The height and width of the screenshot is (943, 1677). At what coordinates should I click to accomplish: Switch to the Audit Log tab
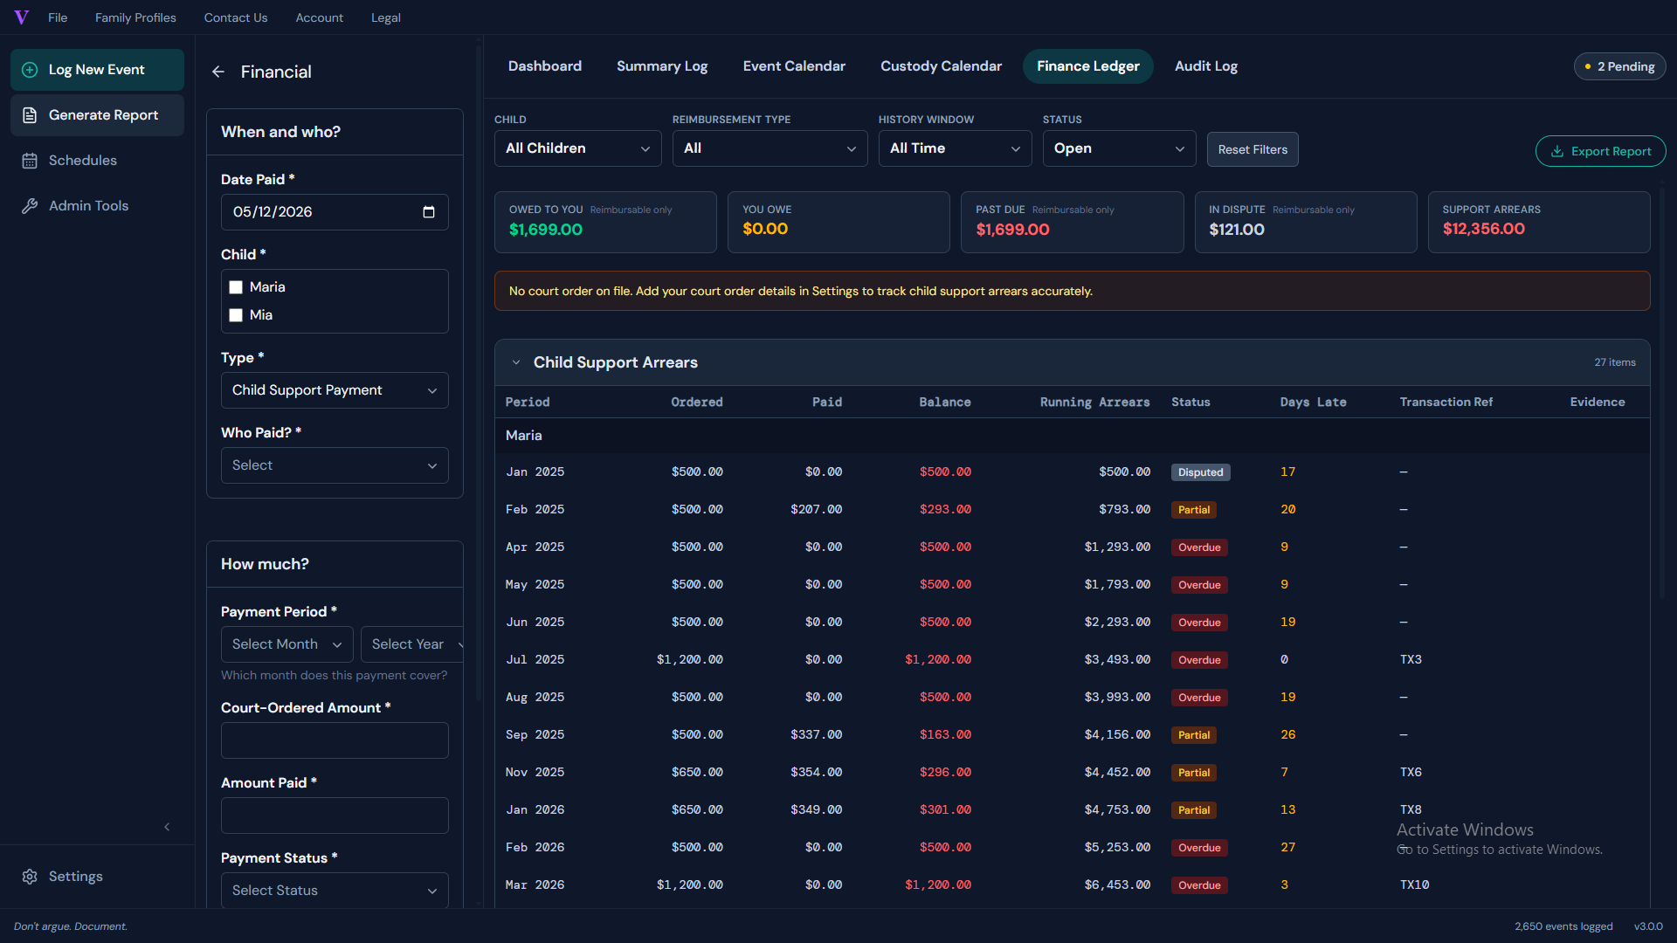click(1206, 66)
